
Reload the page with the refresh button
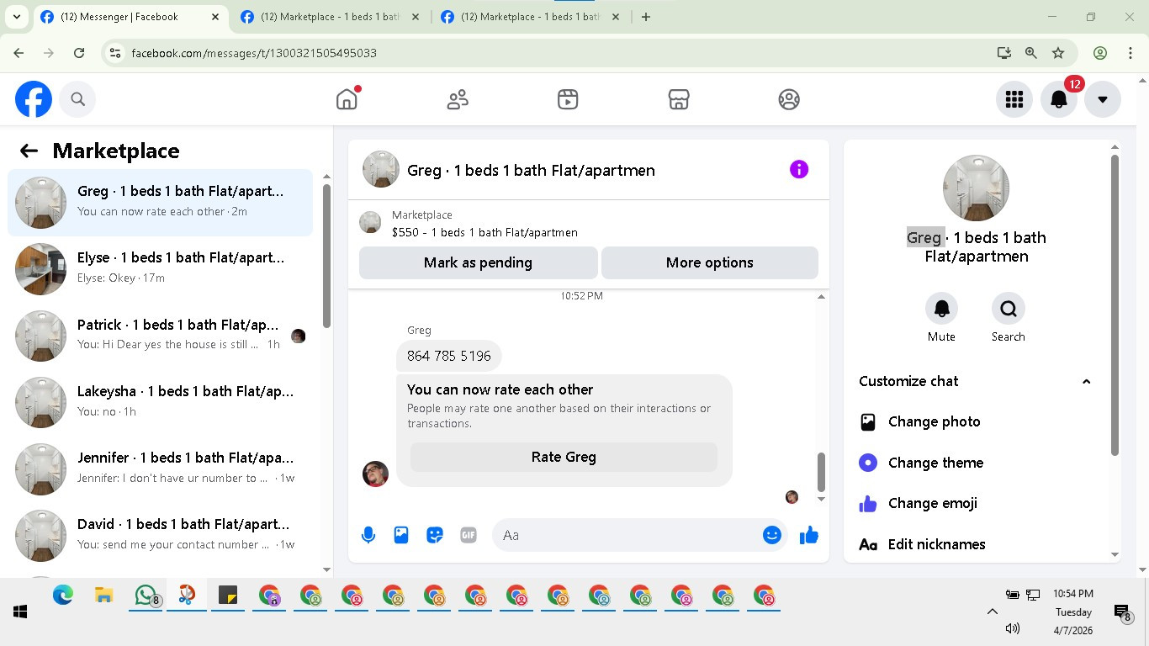point(79,53)
